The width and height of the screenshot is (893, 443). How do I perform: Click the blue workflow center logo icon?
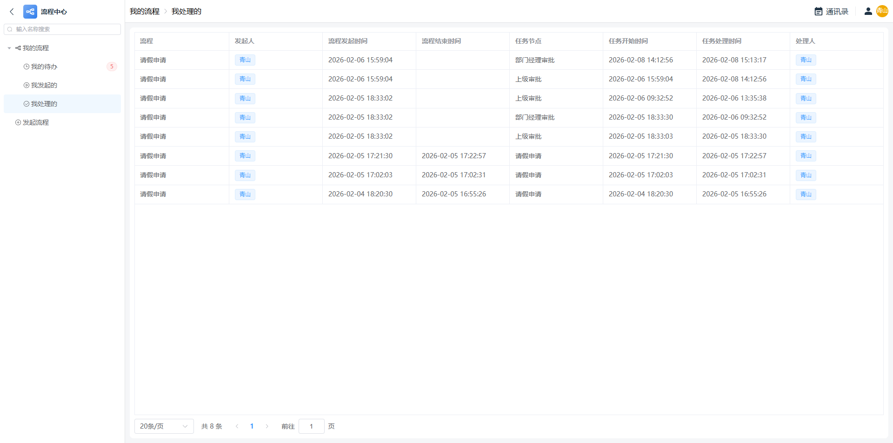pos(30,12)
